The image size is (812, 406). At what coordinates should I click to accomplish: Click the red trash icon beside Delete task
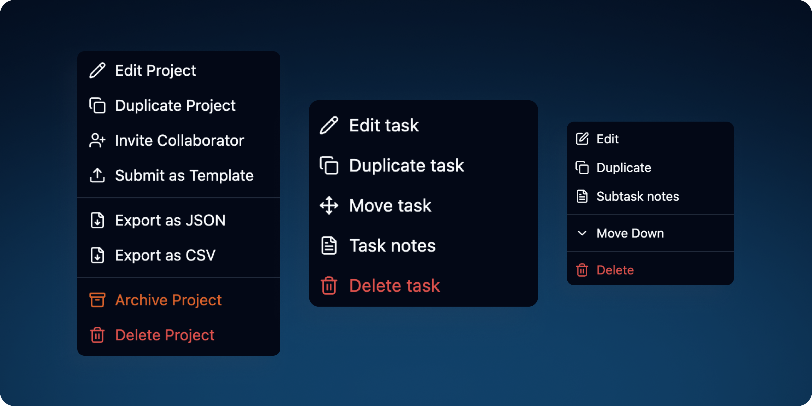click(x=329, y=286)
